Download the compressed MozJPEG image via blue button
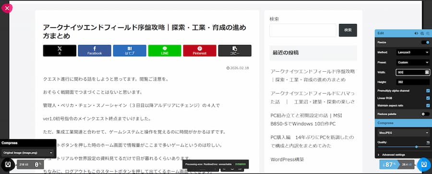The image size is (432, 174). 424,164
